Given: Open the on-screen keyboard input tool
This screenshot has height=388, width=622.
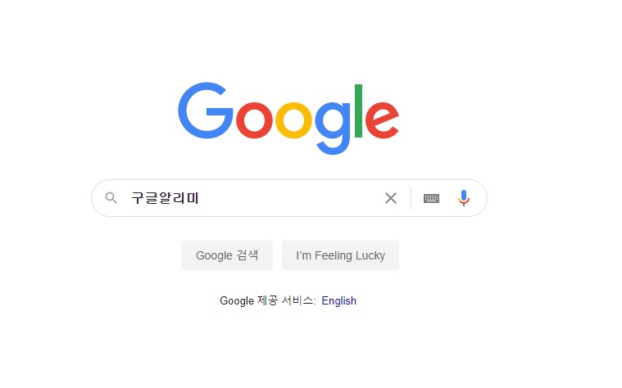Looking at the screenshot, I should click(431, 198).
